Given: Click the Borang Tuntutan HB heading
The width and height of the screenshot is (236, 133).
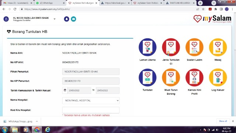Looking at the screenshot, I should tap(29, 32).
